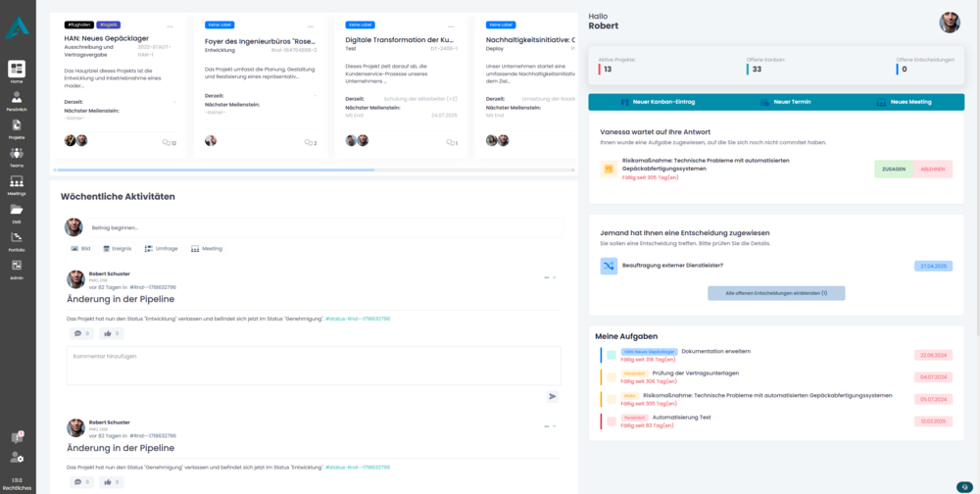Open notifications icon with red badge

click(x=17, y=437)
